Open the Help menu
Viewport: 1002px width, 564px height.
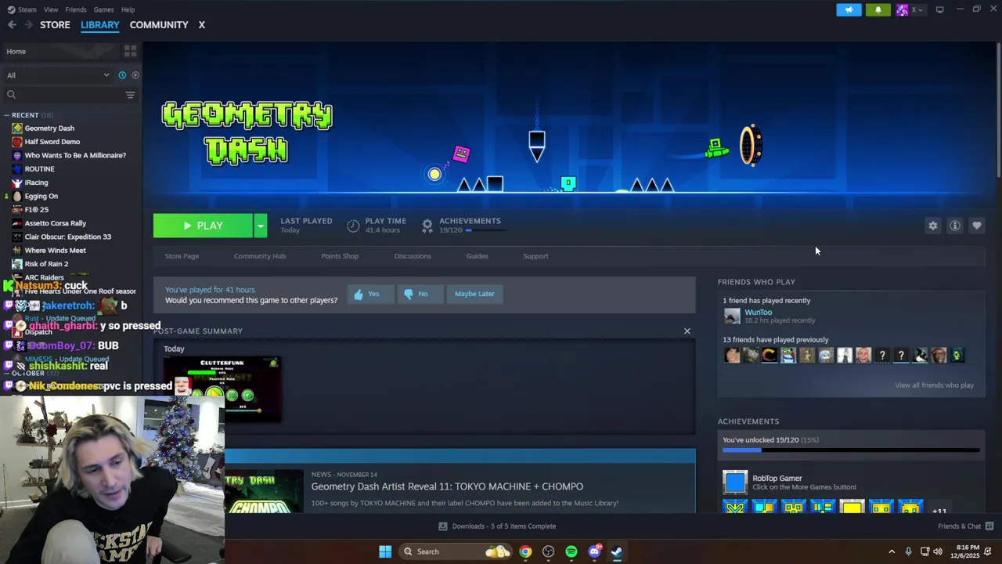point(128,9)
